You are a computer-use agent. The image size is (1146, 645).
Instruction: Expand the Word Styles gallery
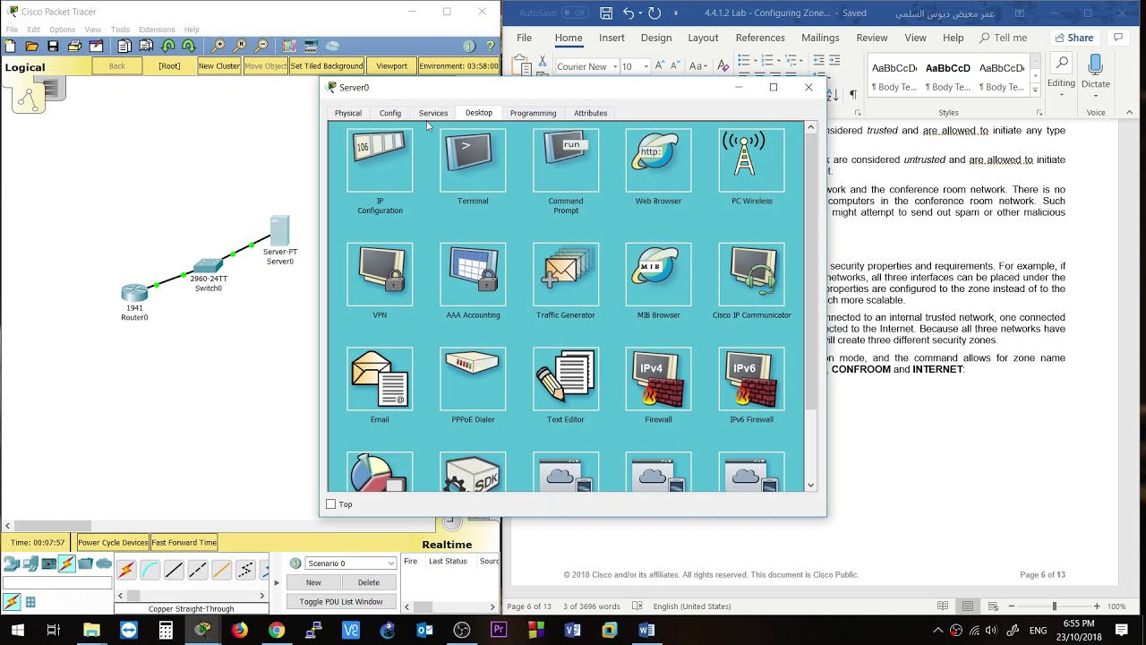coord(1036,90)
